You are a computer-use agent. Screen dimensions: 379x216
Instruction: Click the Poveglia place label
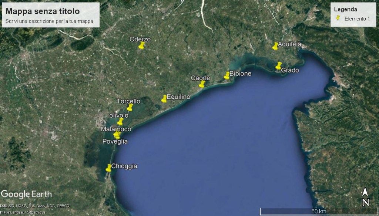pos(115,142)
